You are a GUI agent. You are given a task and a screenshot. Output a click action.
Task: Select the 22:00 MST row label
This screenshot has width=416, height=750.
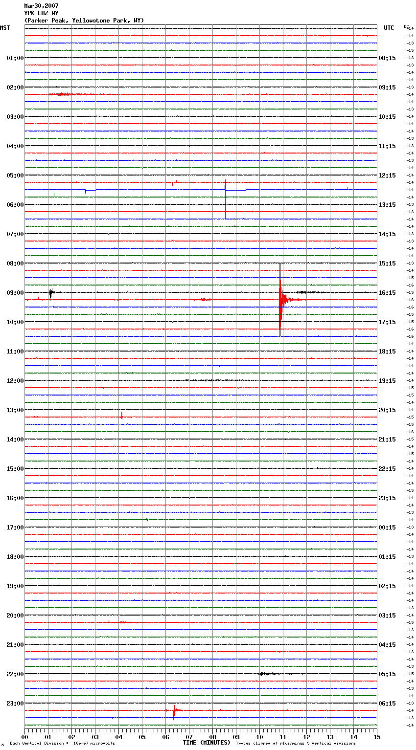click(x=15, y=674)
